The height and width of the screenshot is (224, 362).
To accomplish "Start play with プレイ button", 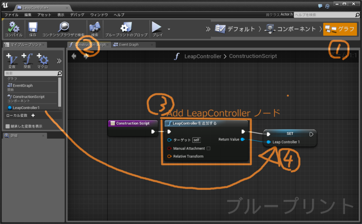I will pos(157,29).
